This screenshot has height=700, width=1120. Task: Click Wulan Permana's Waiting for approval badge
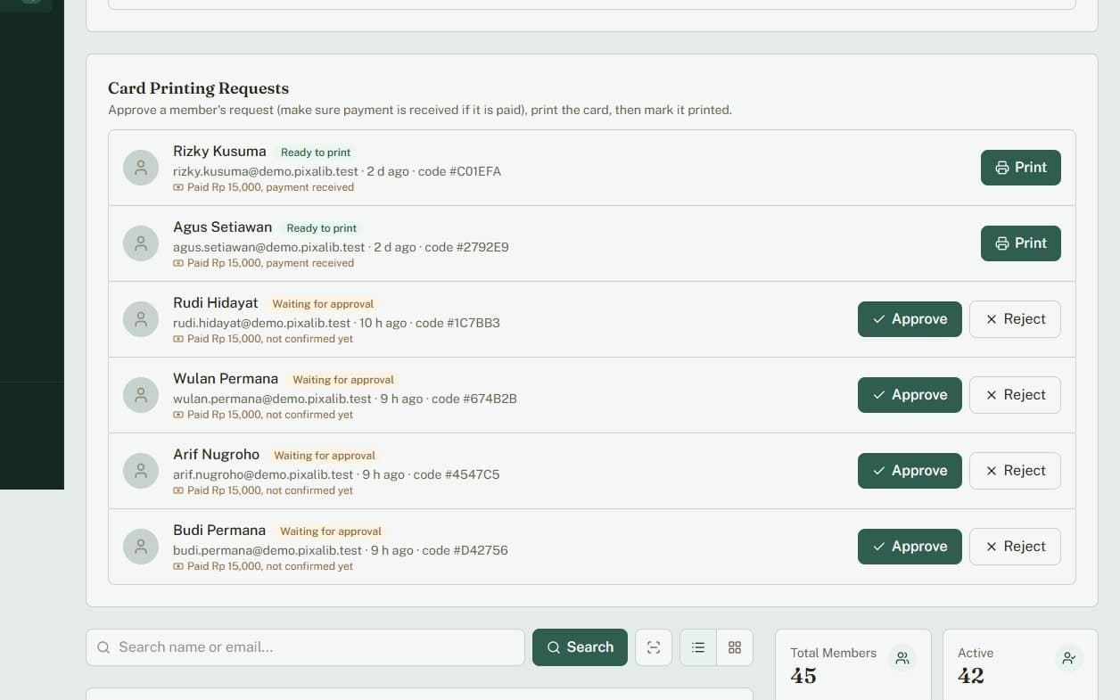click(343, 380)
